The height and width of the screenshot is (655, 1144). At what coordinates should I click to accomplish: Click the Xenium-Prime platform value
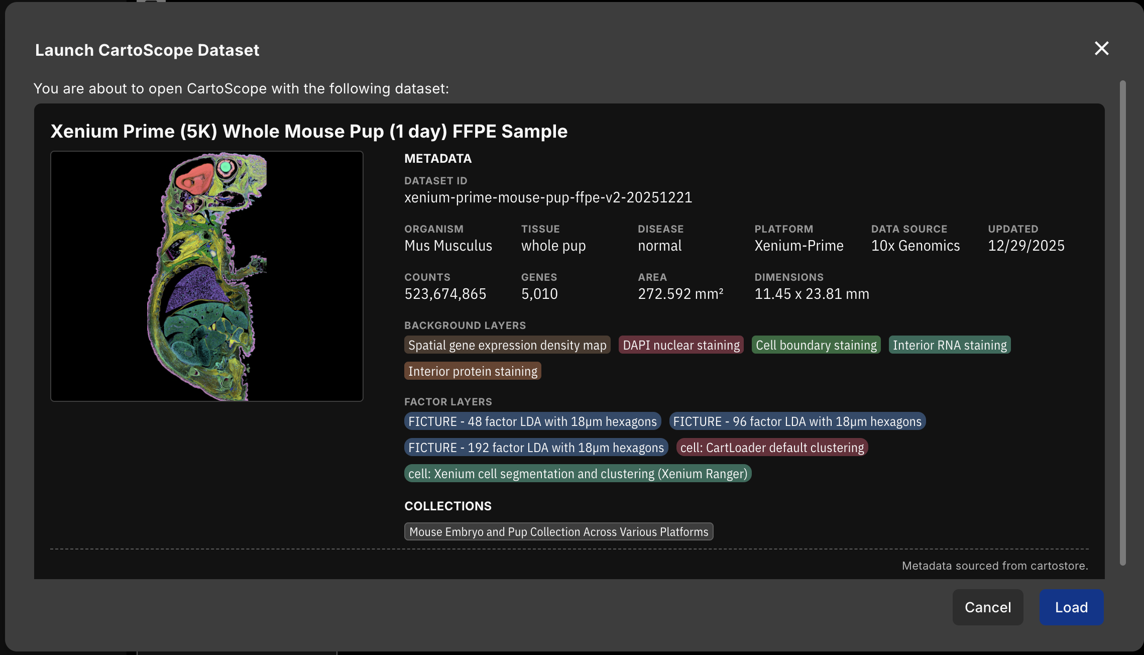(798, 246)
